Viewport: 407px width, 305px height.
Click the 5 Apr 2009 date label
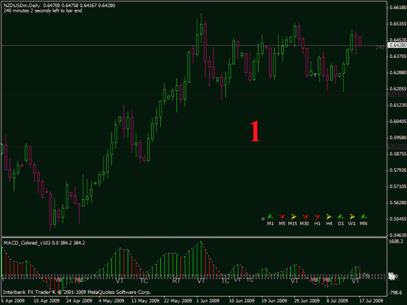[13, 300]
